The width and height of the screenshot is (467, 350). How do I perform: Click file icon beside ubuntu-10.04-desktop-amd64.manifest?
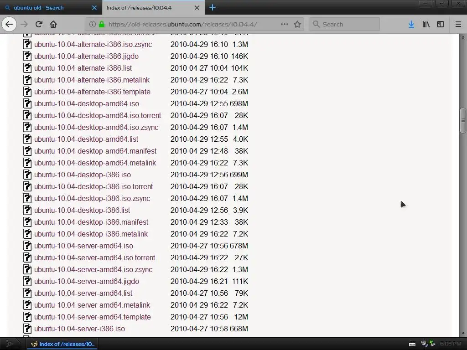coord(27,151)
